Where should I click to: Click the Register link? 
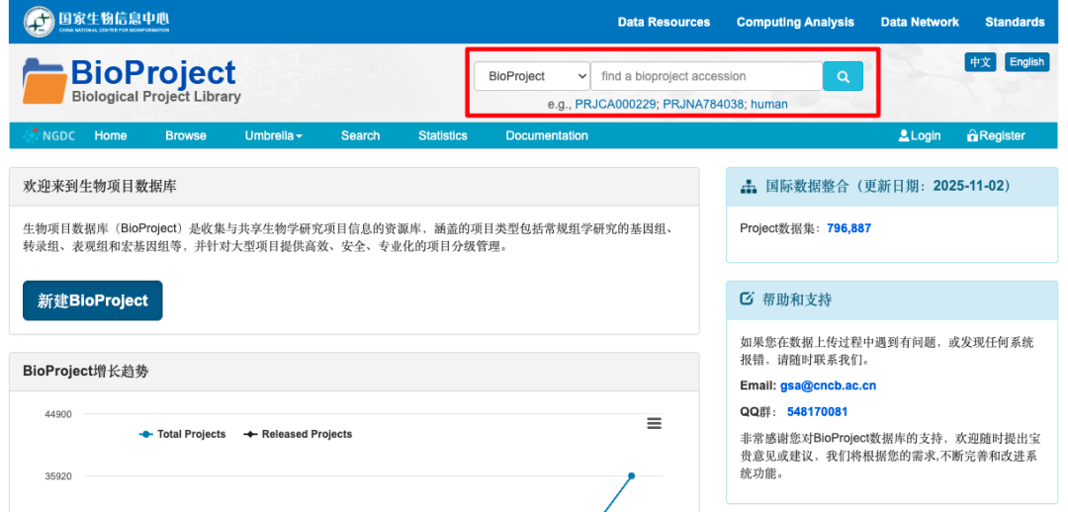click(996, 135)
